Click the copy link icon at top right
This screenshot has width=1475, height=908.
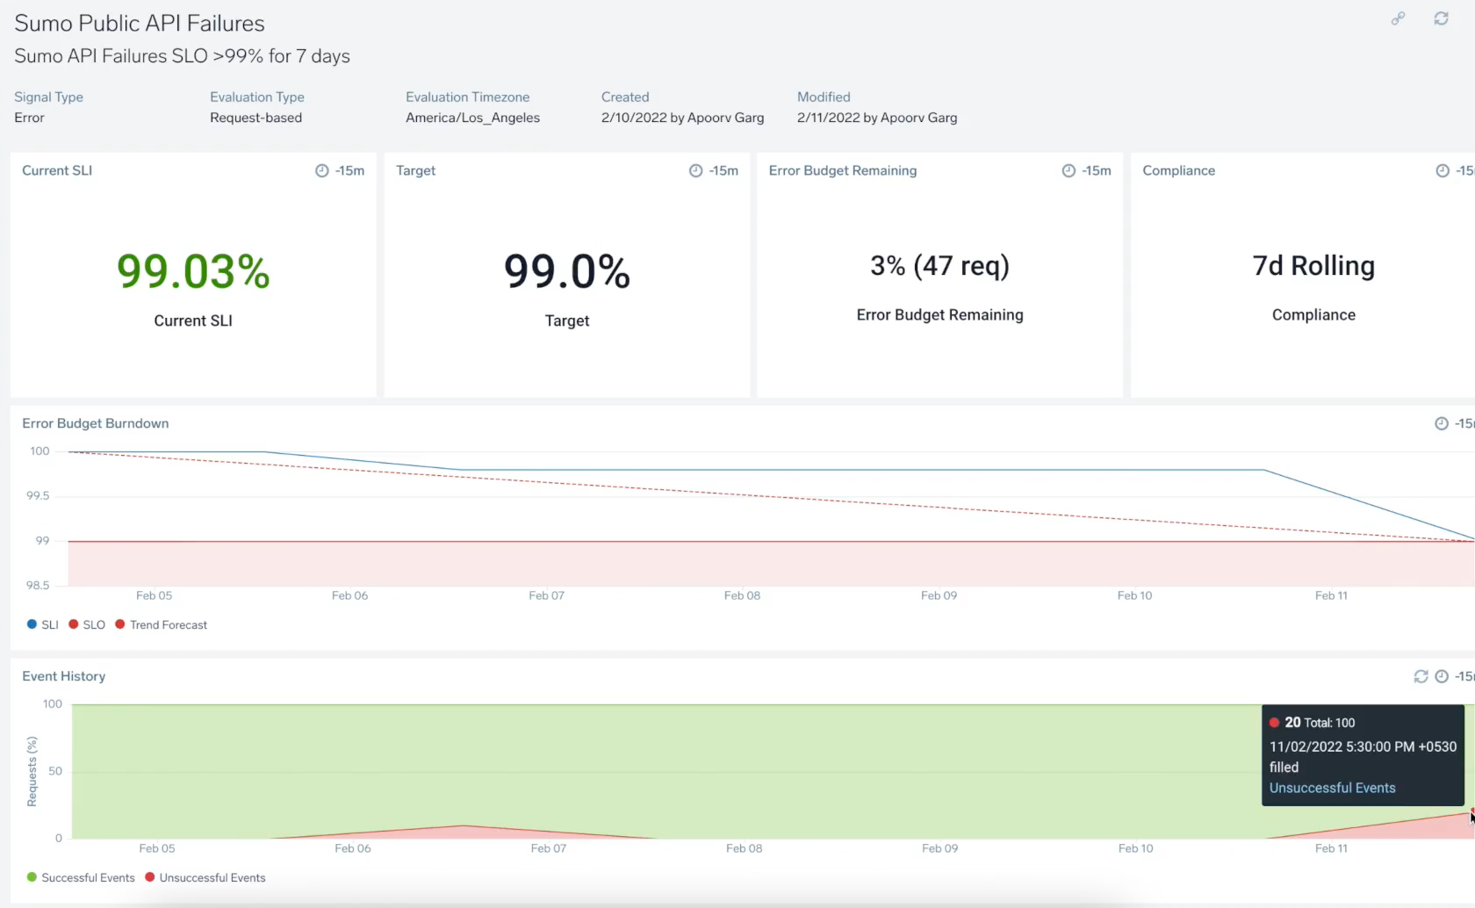[x=1399, y=18]
